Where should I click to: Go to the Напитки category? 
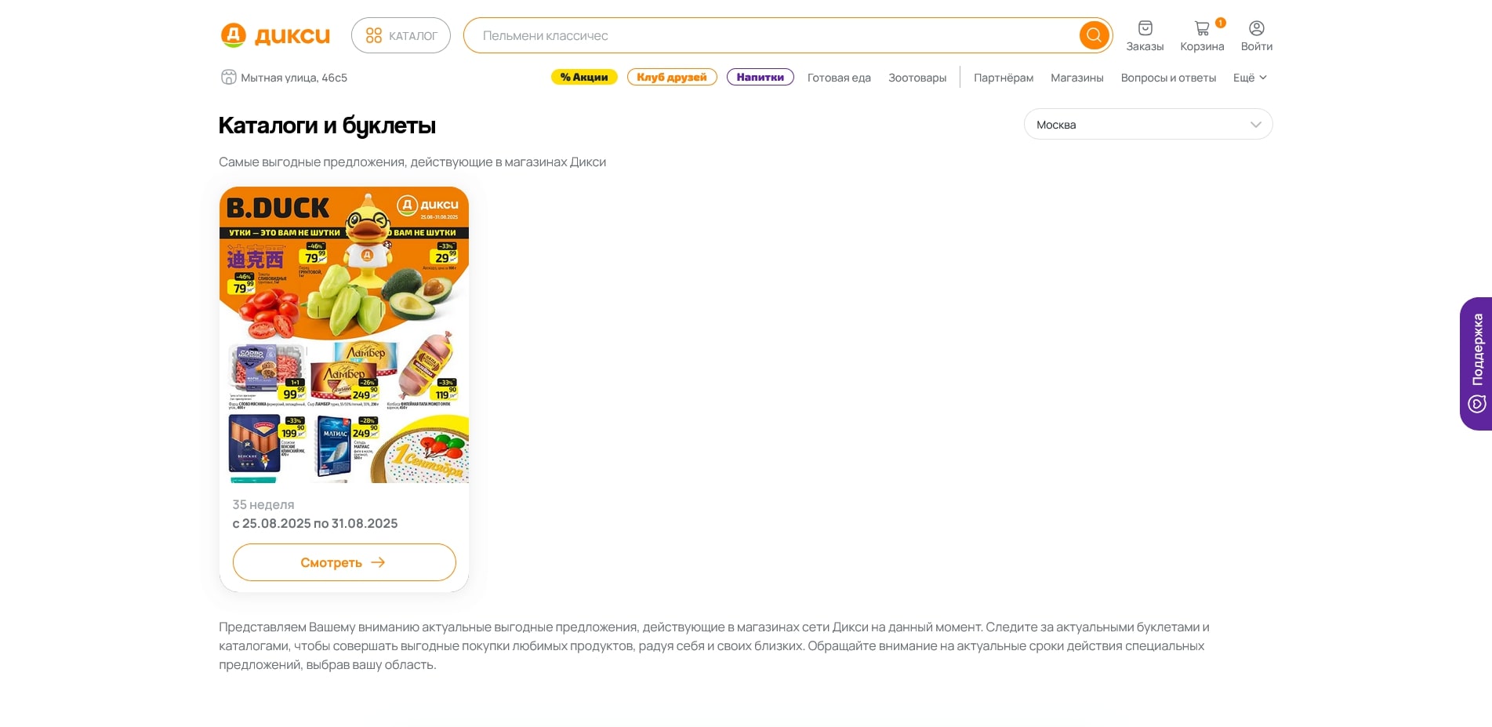[760, 77]
